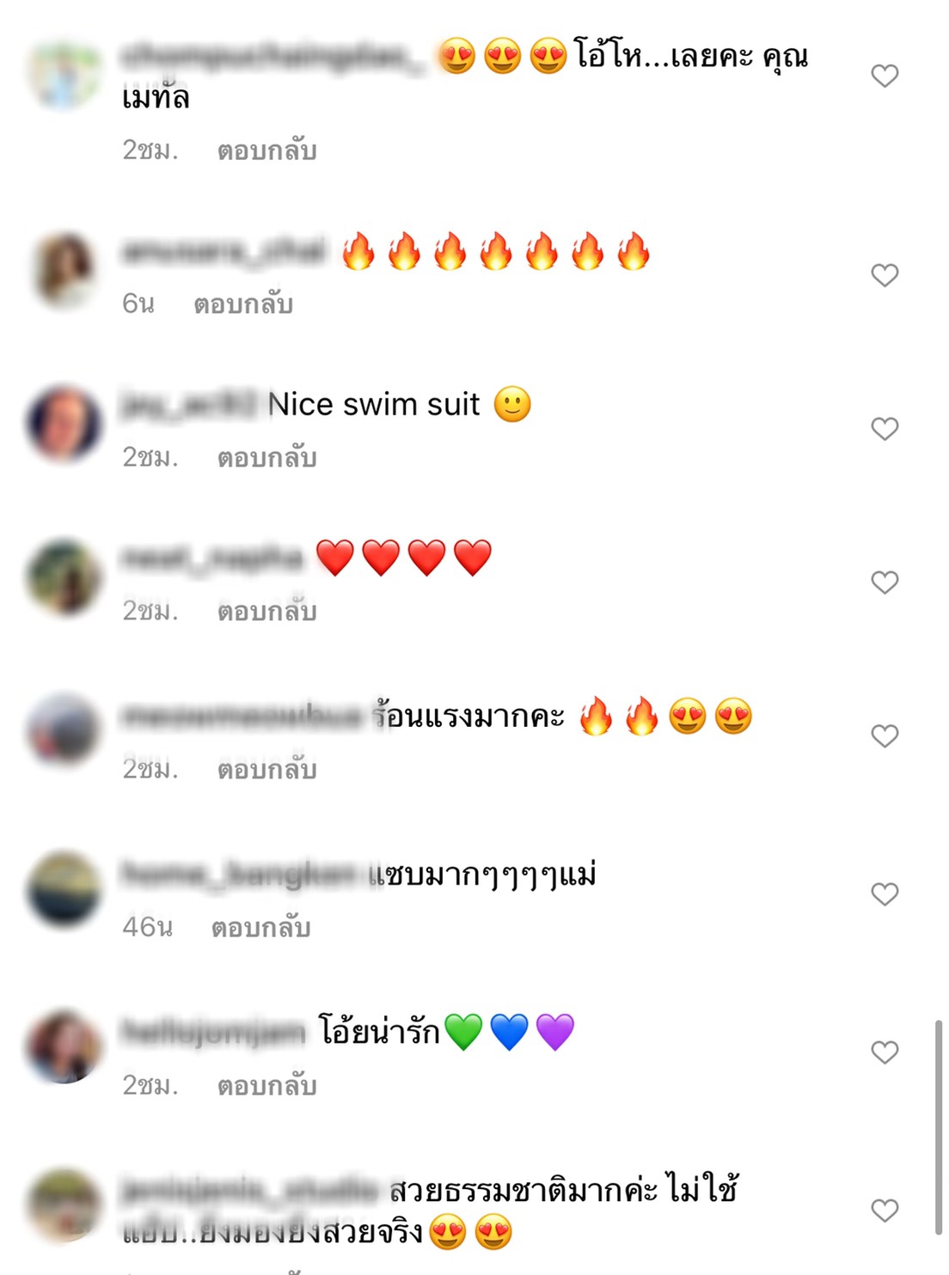Viewport: 949px width, 1275px height.
Task: Open avatar of 'Nice swim suit' commenter
Action: [x=64, y=424]
